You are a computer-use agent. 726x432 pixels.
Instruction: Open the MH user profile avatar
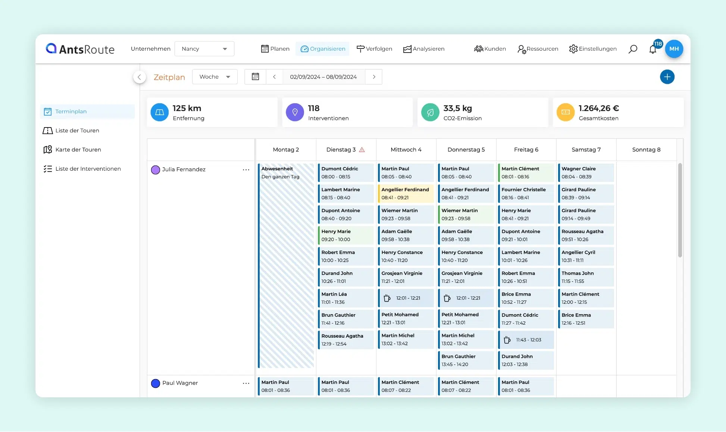674,49
